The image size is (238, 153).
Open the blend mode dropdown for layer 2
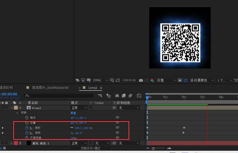click(79, 143)
